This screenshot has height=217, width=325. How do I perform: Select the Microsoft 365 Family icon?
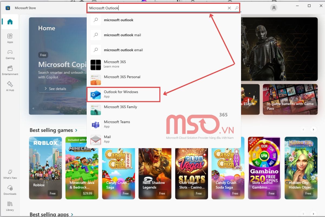(96, 110)
